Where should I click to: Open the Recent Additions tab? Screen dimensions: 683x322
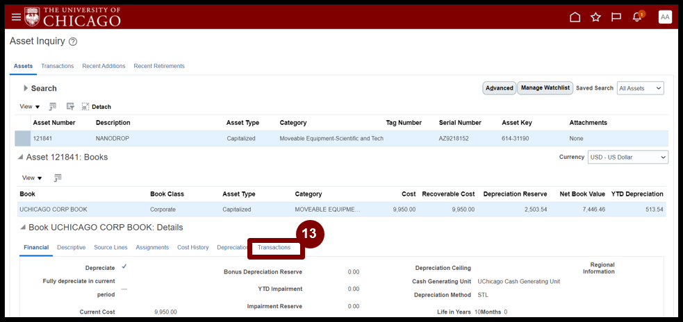(104, 66)
